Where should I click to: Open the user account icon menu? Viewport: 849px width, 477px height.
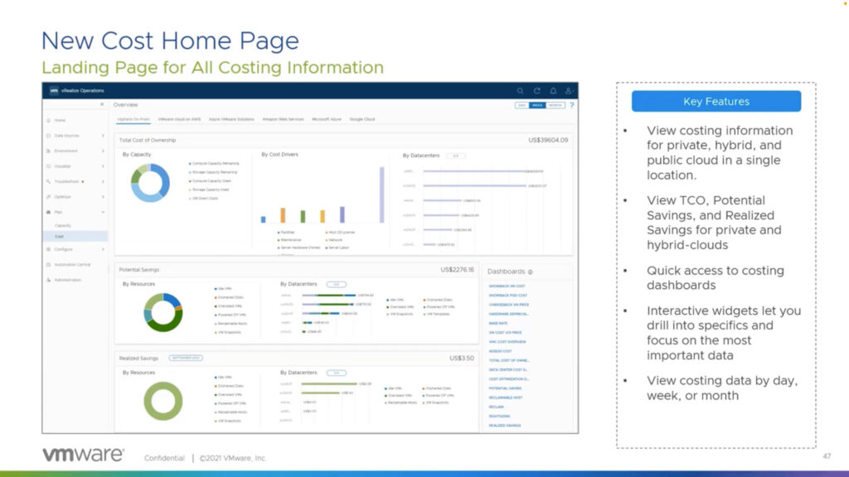coord(569,91)
